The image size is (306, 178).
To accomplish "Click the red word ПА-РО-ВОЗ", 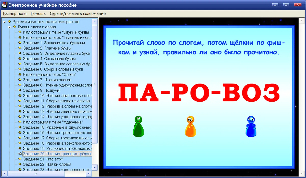I will [199, 92].
